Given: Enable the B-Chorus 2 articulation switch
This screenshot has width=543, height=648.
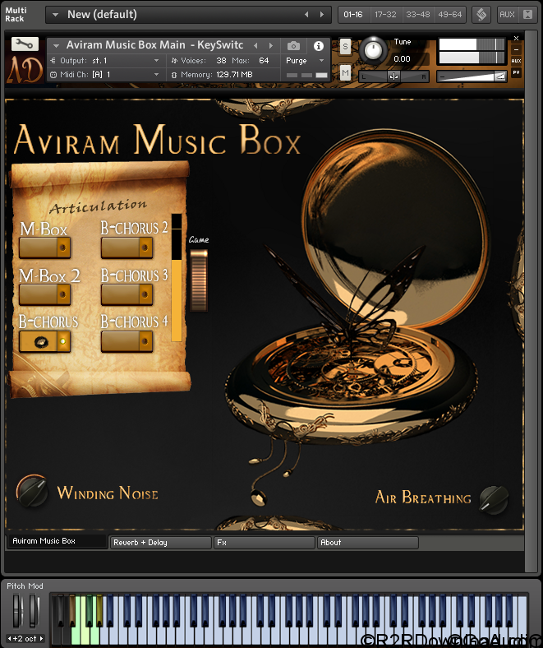Looking at the screenshot, I should coord(127,248).
